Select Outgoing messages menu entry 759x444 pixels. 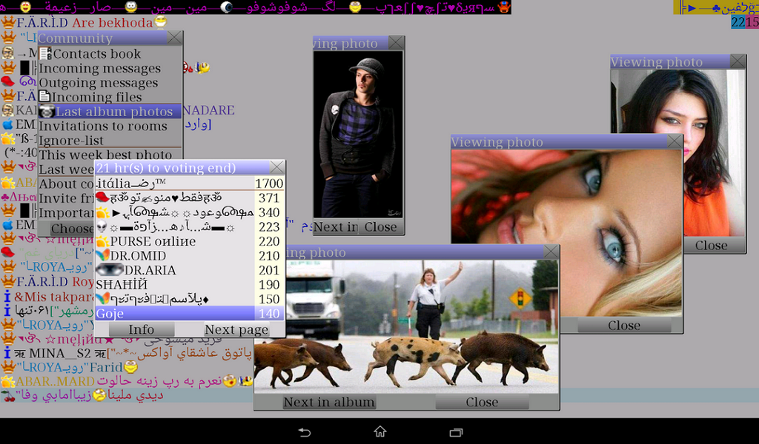coord(110,83)
